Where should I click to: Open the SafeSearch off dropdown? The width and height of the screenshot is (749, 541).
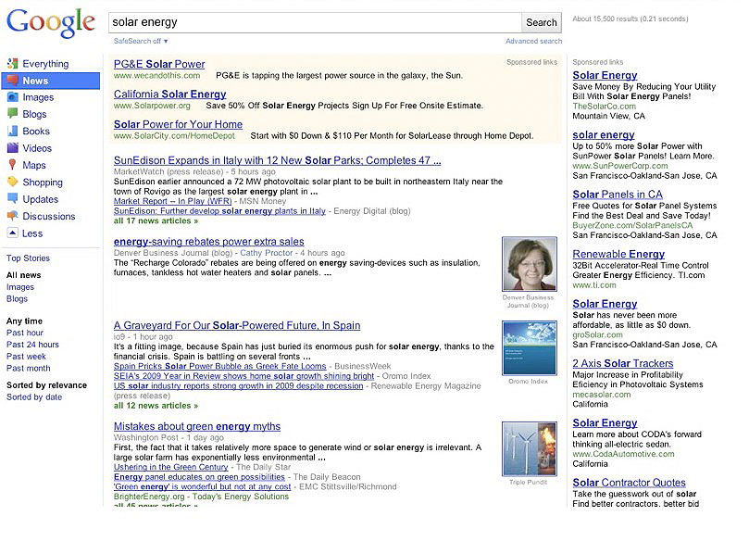pos(136,42)
